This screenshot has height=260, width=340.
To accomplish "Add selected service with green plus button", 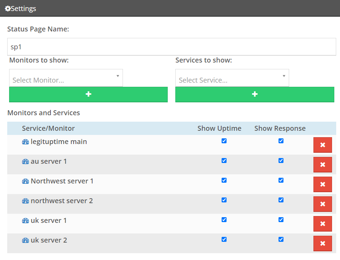I will [255, 94].
